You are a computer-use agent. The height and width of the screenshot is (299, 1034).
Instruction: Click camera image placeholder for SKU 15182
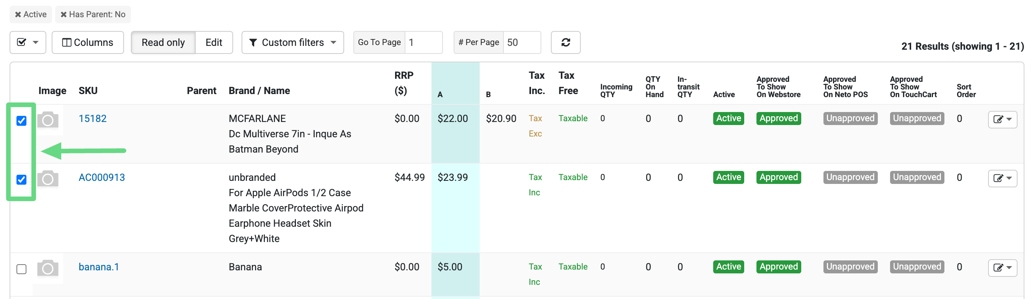pyautogui.click(x=48, y=120)
